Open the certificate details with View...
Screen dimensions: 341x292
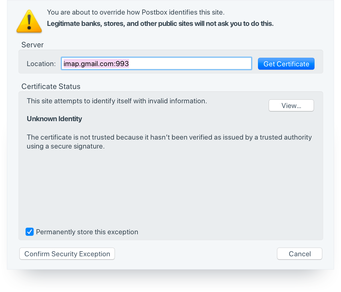pos(291,105)
